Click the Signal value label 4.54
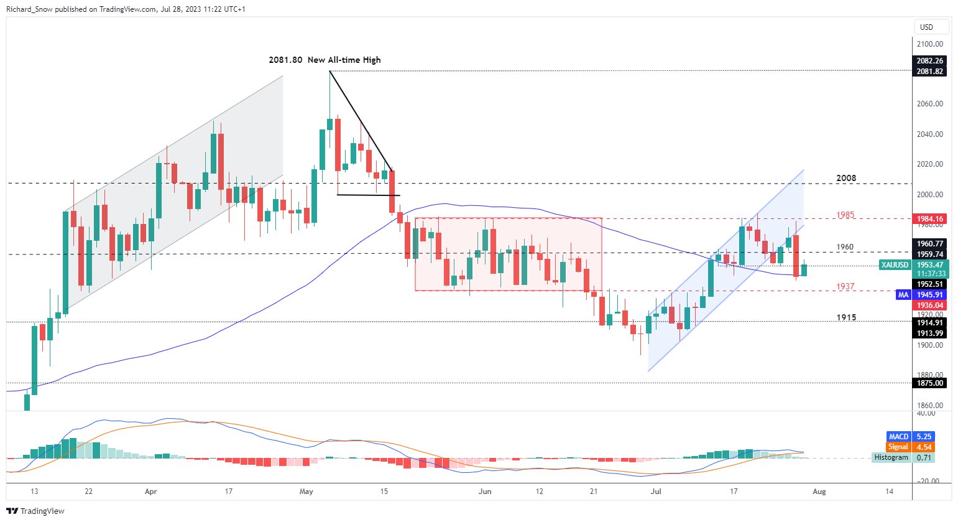 tap(924, 447)
